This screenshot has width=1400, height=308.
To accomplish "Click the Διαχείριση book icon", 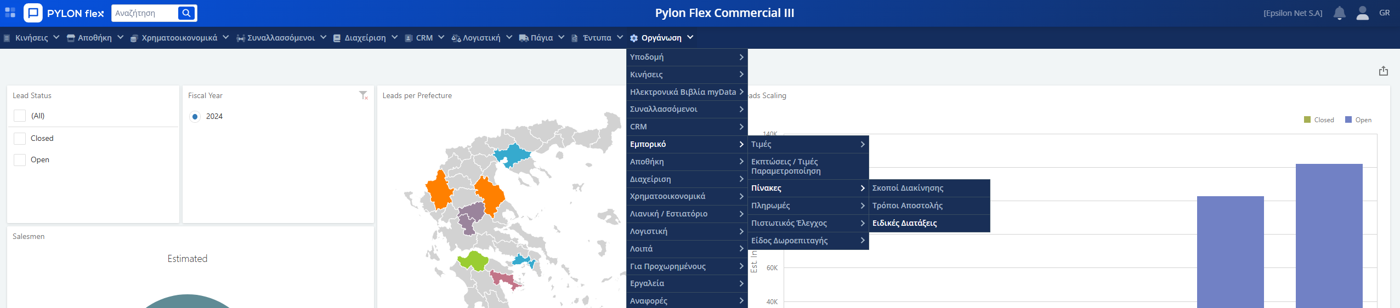I will tap(337, 38).
